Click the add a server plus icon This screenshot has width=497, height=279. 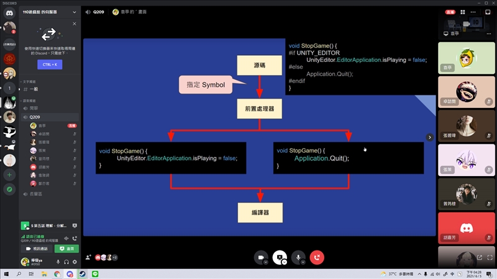(9, 175)
